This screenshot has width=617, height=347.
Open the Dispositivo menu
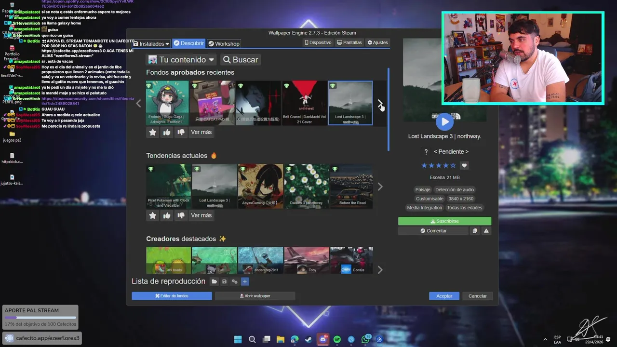click(x=318, y=42)
